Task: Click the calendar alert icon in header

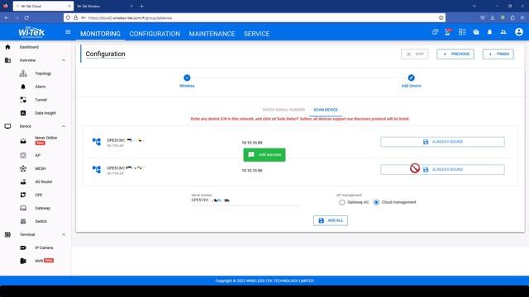Action: click(x=448, y=32)
